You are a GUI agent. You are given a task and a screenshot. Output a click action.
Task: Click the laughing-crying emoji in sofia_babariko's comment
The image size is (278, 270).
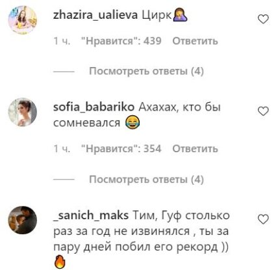(x=133, y=122)
